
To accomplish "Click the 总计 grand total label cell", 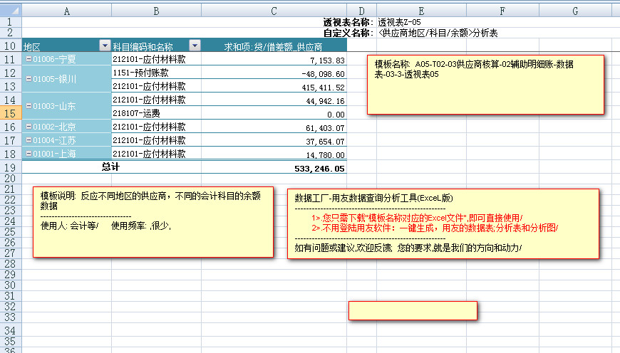I will tap(110, 168).
